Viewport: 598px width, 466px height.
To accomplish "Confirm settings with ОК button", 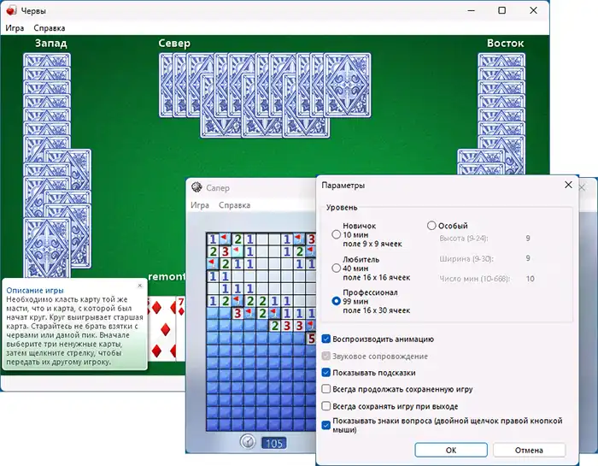I will point(451,450).
